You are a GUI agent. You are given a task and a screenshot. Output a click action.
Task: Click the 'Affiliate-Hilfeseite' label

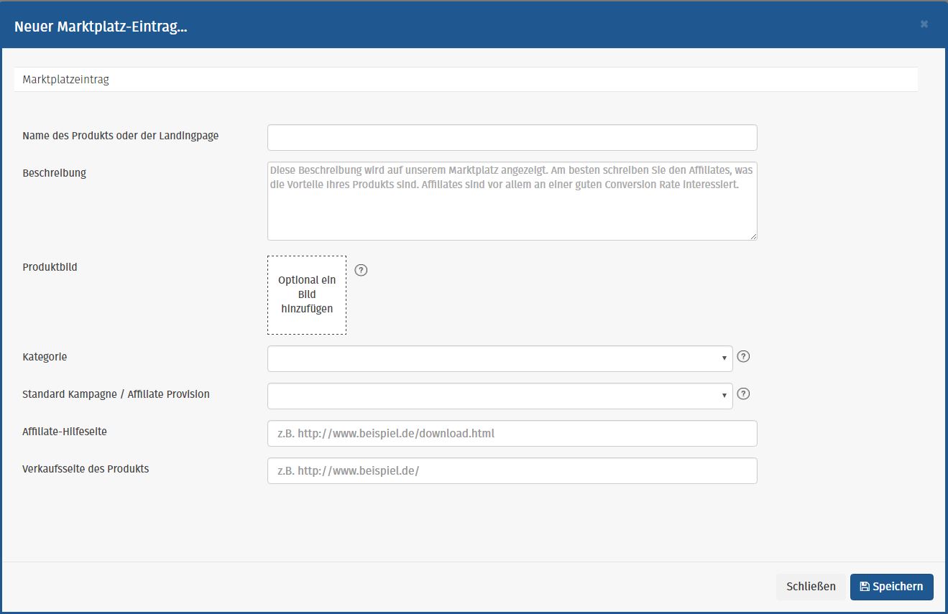65,432
